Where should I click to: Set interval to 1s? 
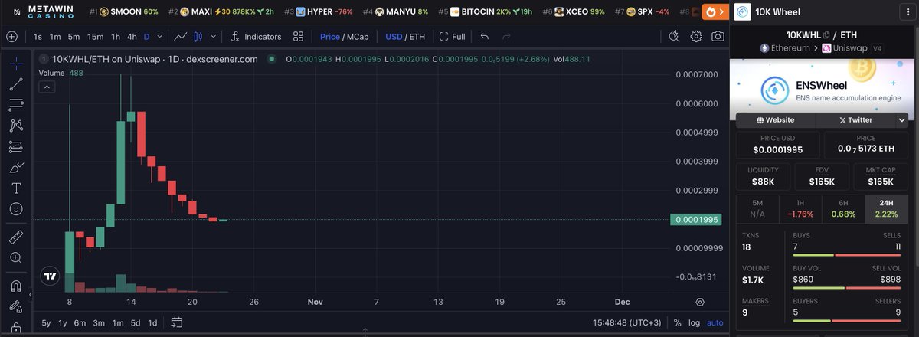click(38, 36)
